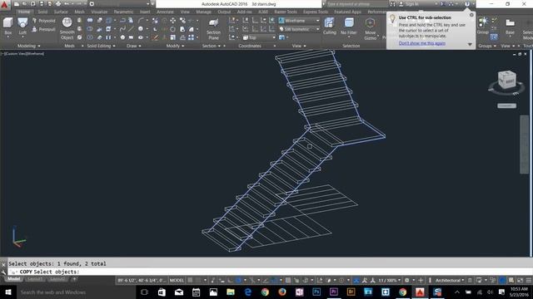Open the 1:1 / 100% annotation scale dropdown
533x299 pixels.
point(389,280)
